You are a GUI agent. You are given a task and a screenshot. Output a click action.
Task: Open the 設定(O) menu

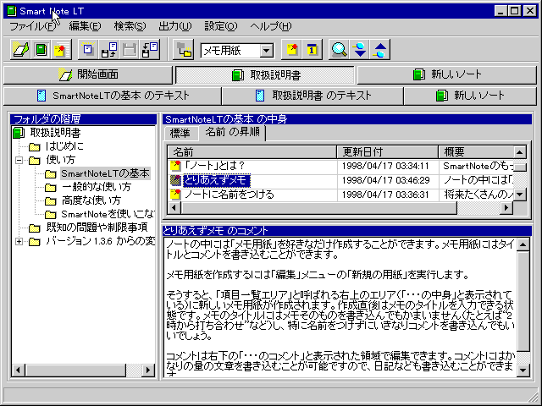(221, 26)
